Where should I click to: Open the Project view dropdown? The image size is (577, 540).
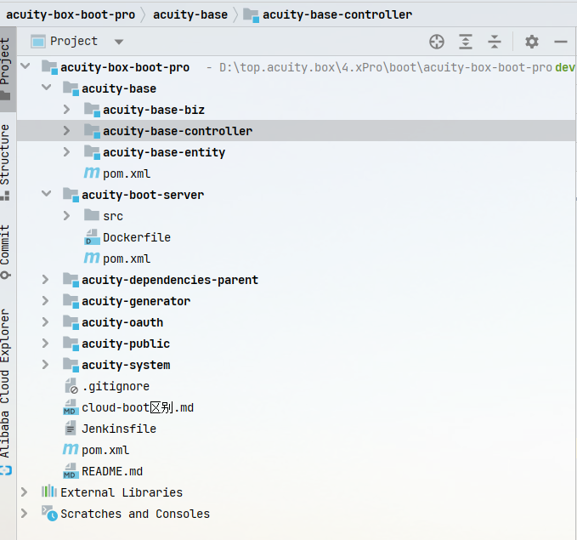119,42
